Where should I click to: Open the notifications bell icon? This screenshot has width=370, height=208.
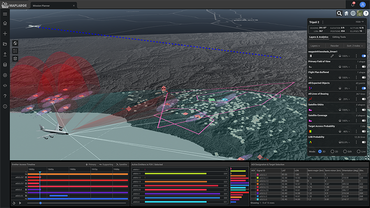tap(353, 5)
